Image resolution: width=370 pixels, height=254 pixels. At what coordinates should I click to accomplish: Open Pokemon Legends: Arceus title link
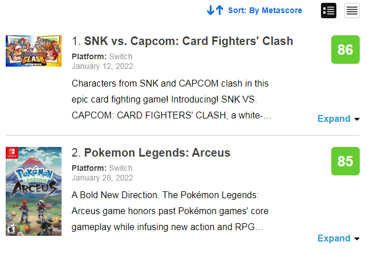[157, 153]
